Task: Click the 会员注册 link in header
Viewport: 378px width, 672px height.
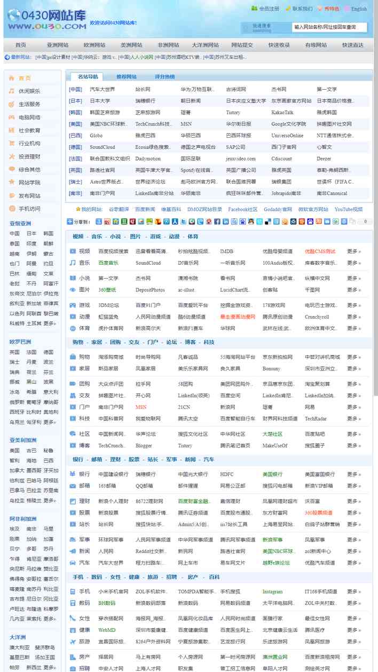Action: [x=269, y=9]
